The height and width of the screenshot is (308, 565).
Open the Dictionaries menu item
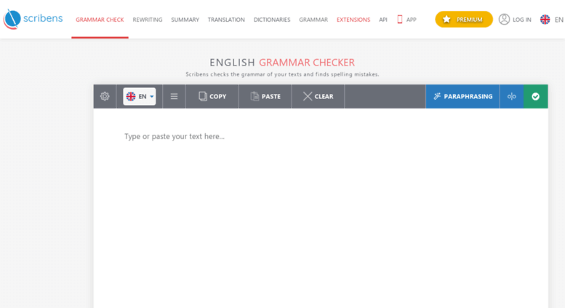tap(272, 20)
